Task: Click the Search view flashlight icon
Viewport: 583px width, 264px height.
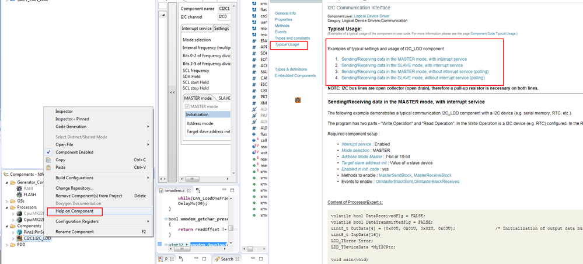Action: point(217,259)
